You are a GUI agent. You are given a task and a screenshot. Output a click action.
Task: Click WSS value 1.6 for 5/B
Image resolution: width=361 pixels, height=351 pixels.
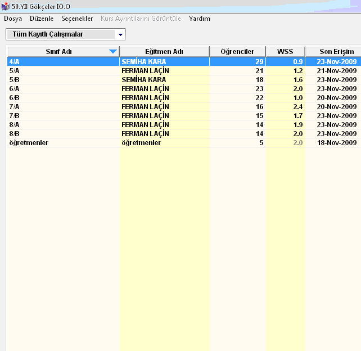(298, 80)
